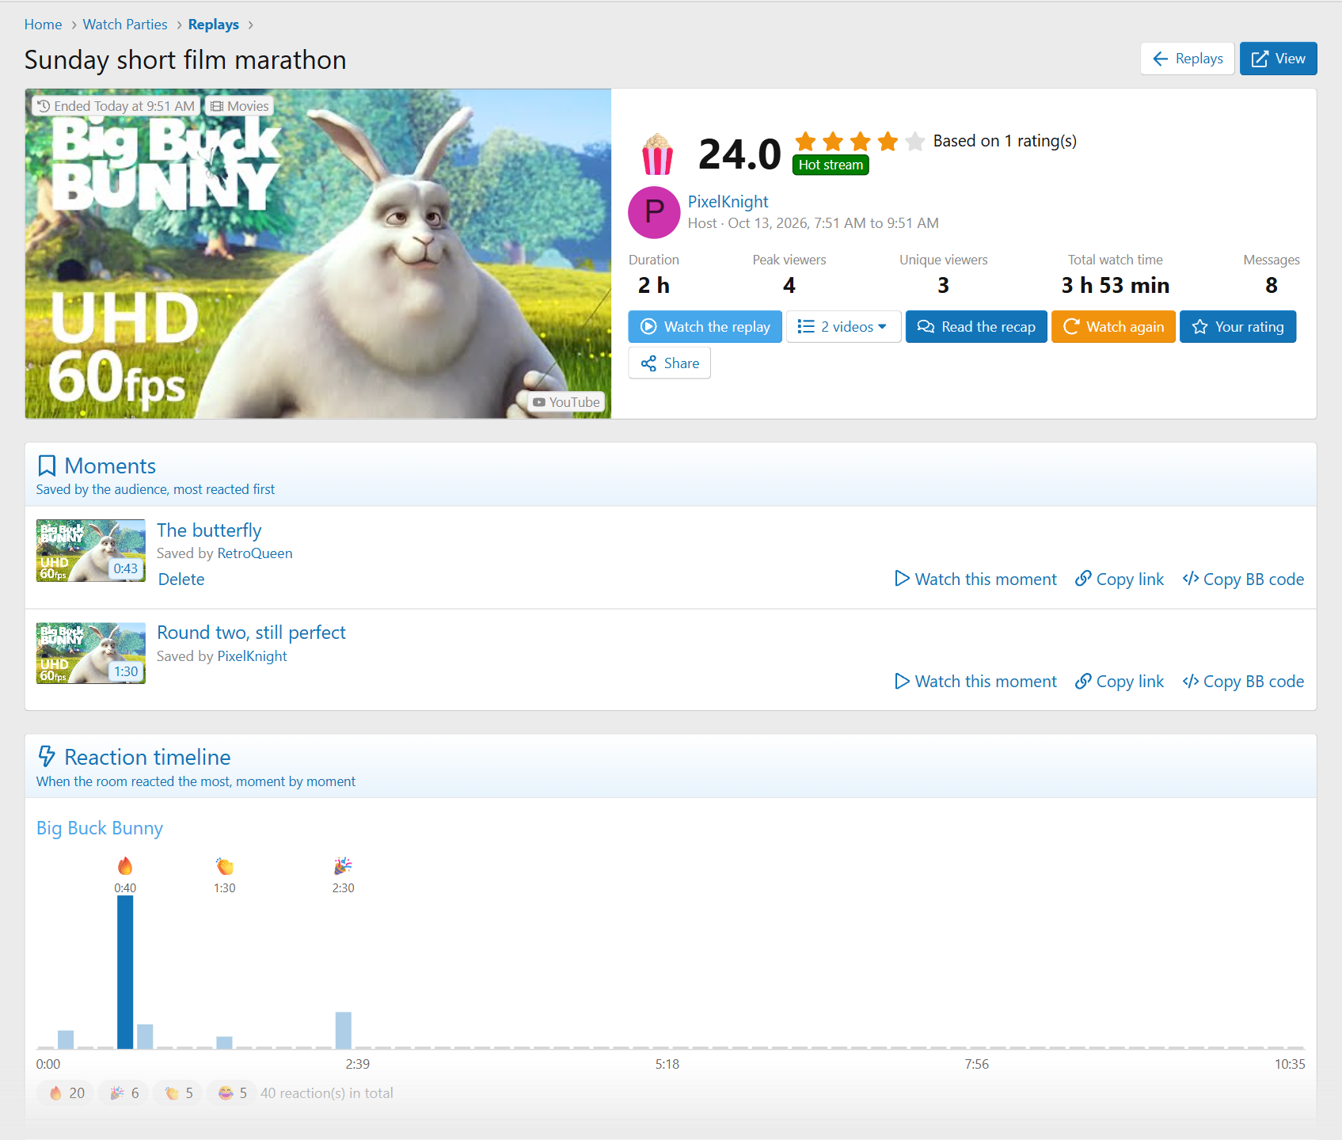Open Big Buck Bunny timeline title
This screenshot has height=1140, width=1342.
pos(100,828)
